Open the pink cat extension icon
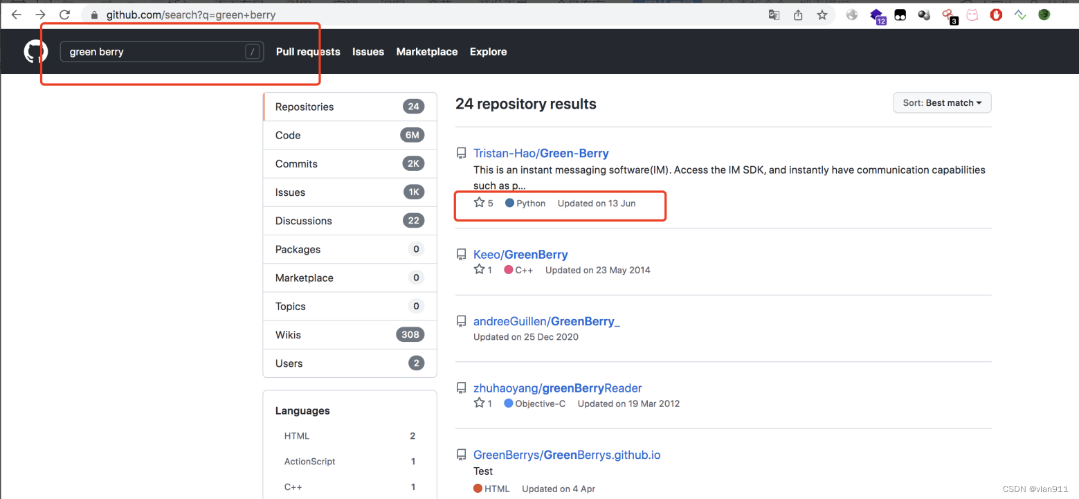Screen dimensions: 1079x499 click(972, 15)
